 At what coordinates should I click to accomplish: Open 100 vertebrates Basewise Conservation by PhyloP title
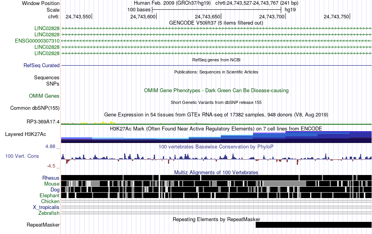(216, 147)
